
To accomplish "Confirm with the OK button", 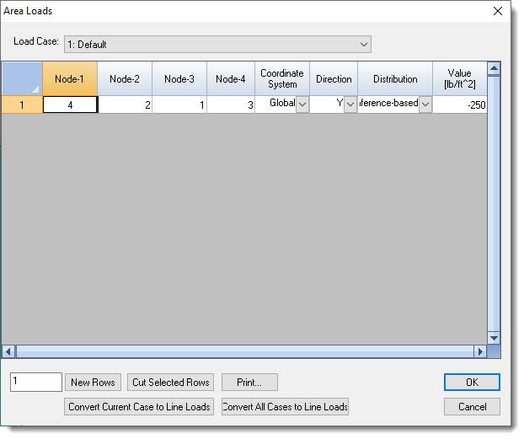I will pyautogui.click(x=472, y=383).
